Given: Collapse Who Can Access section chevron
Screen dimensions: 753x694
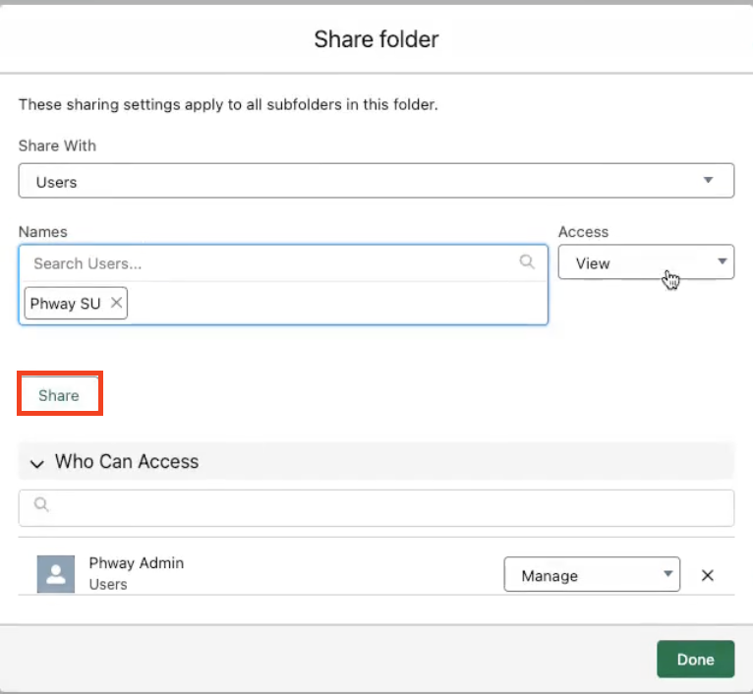Looking at the screenshot, I should (x=37, y=462).
